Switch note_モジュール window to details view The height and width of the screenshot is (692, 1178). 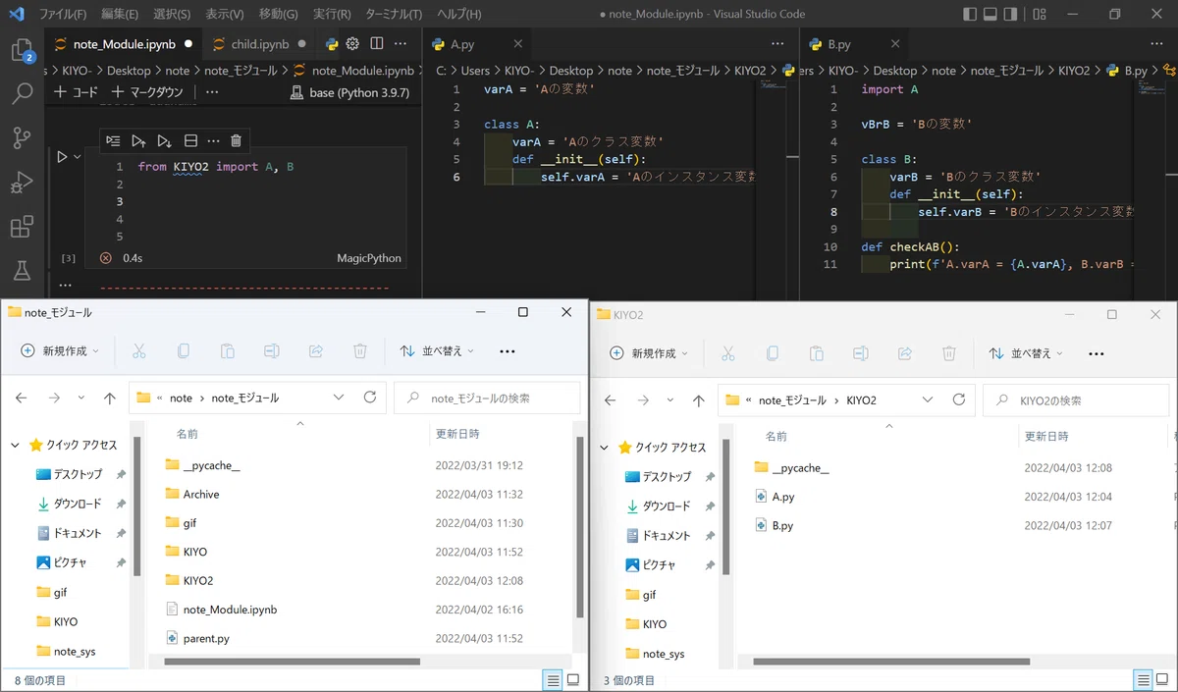(554, 680)
